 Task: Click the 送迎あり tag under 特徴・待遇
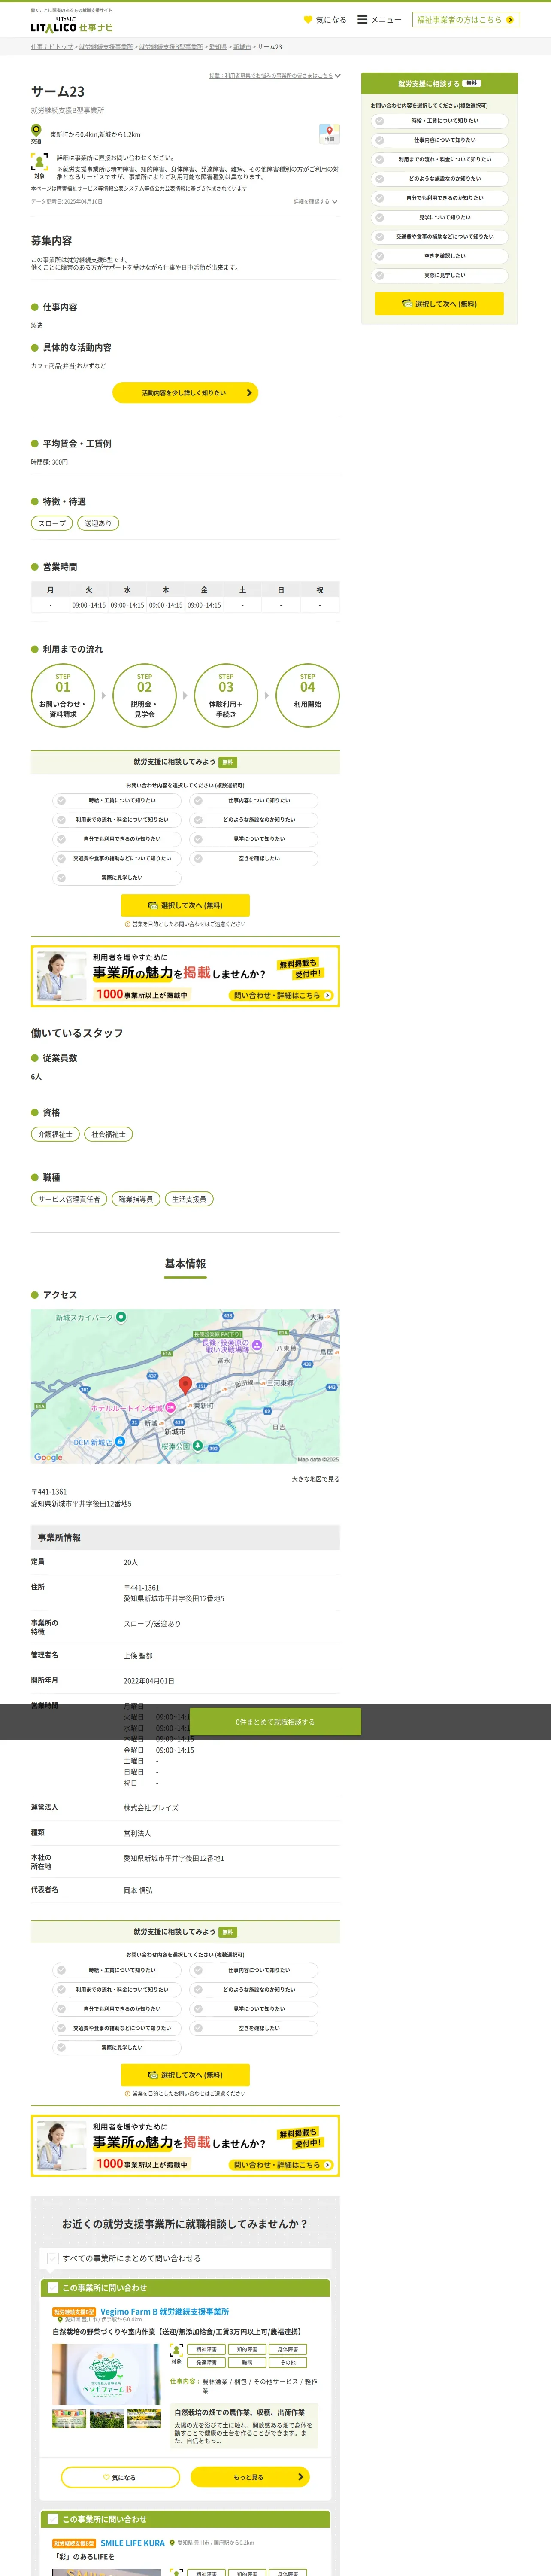[98, 523]
